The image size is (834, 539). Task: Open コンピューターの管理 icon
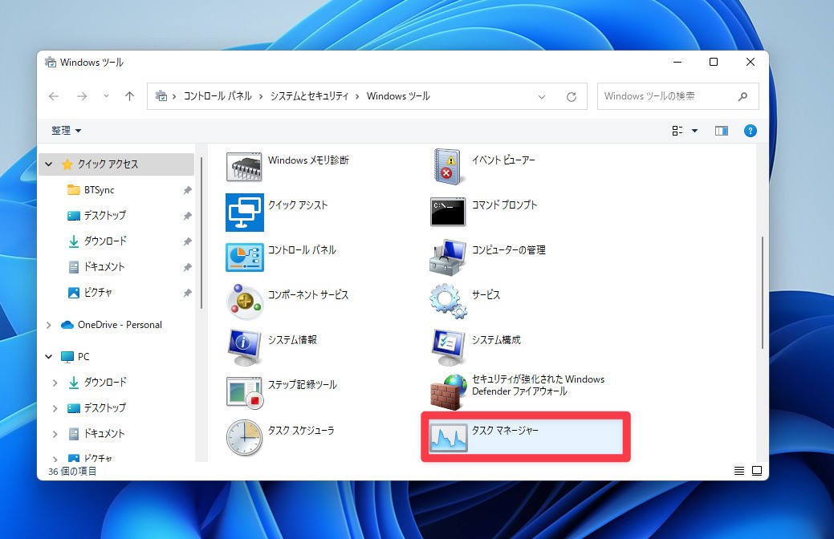pyautogui.click(x=448, y=257)
